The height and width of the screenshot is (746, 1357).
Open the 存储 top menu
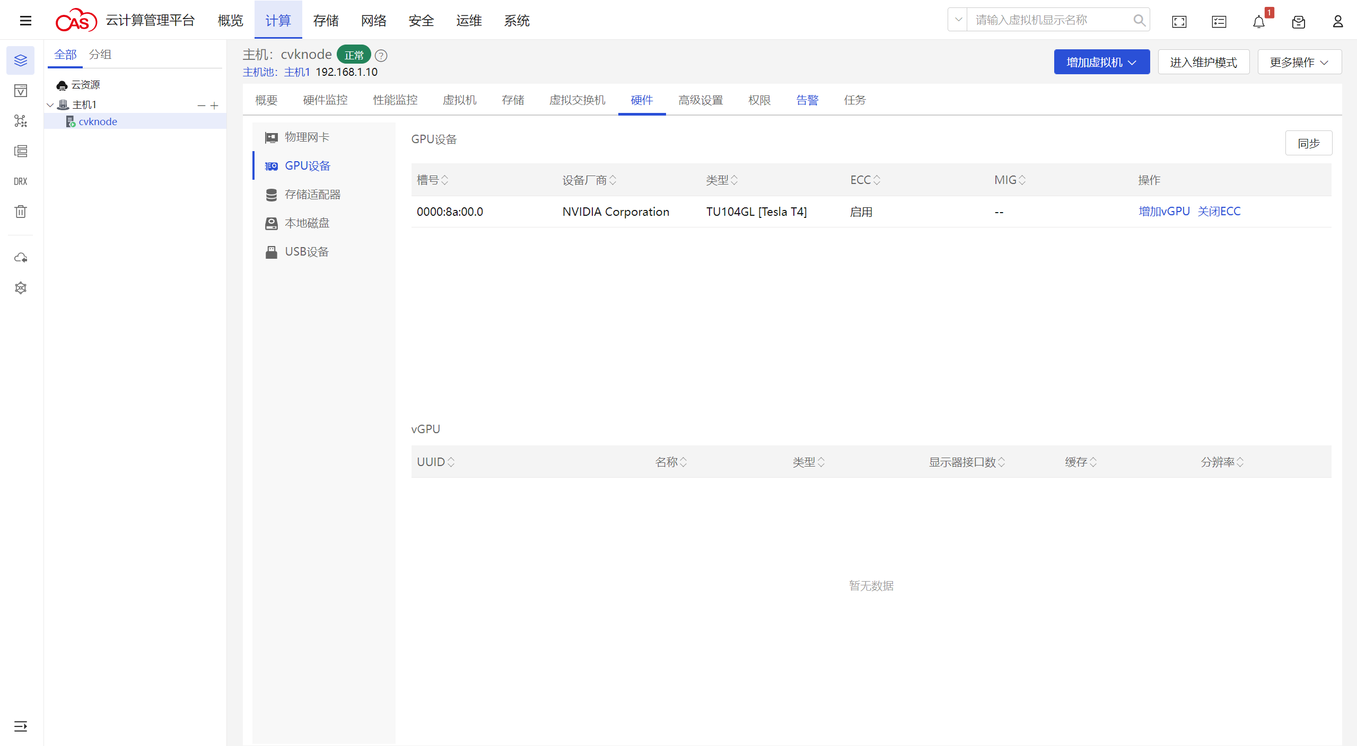coord(326,21)
